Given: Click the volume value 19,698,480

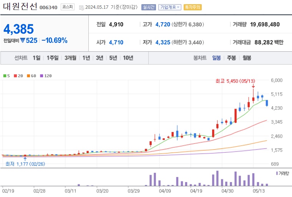Looking at the screenshot, I should (265, 24).
